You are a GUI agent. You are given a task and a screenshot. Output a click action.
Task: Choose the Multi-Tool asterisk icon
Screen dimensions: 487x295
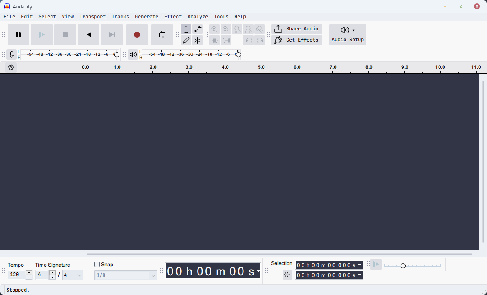198,40
